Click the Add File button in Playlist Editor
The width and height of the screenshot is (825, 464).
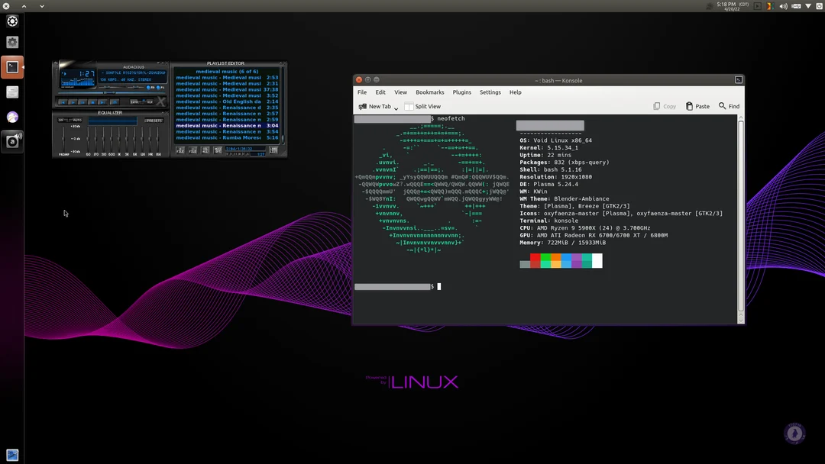pos(180,150)
